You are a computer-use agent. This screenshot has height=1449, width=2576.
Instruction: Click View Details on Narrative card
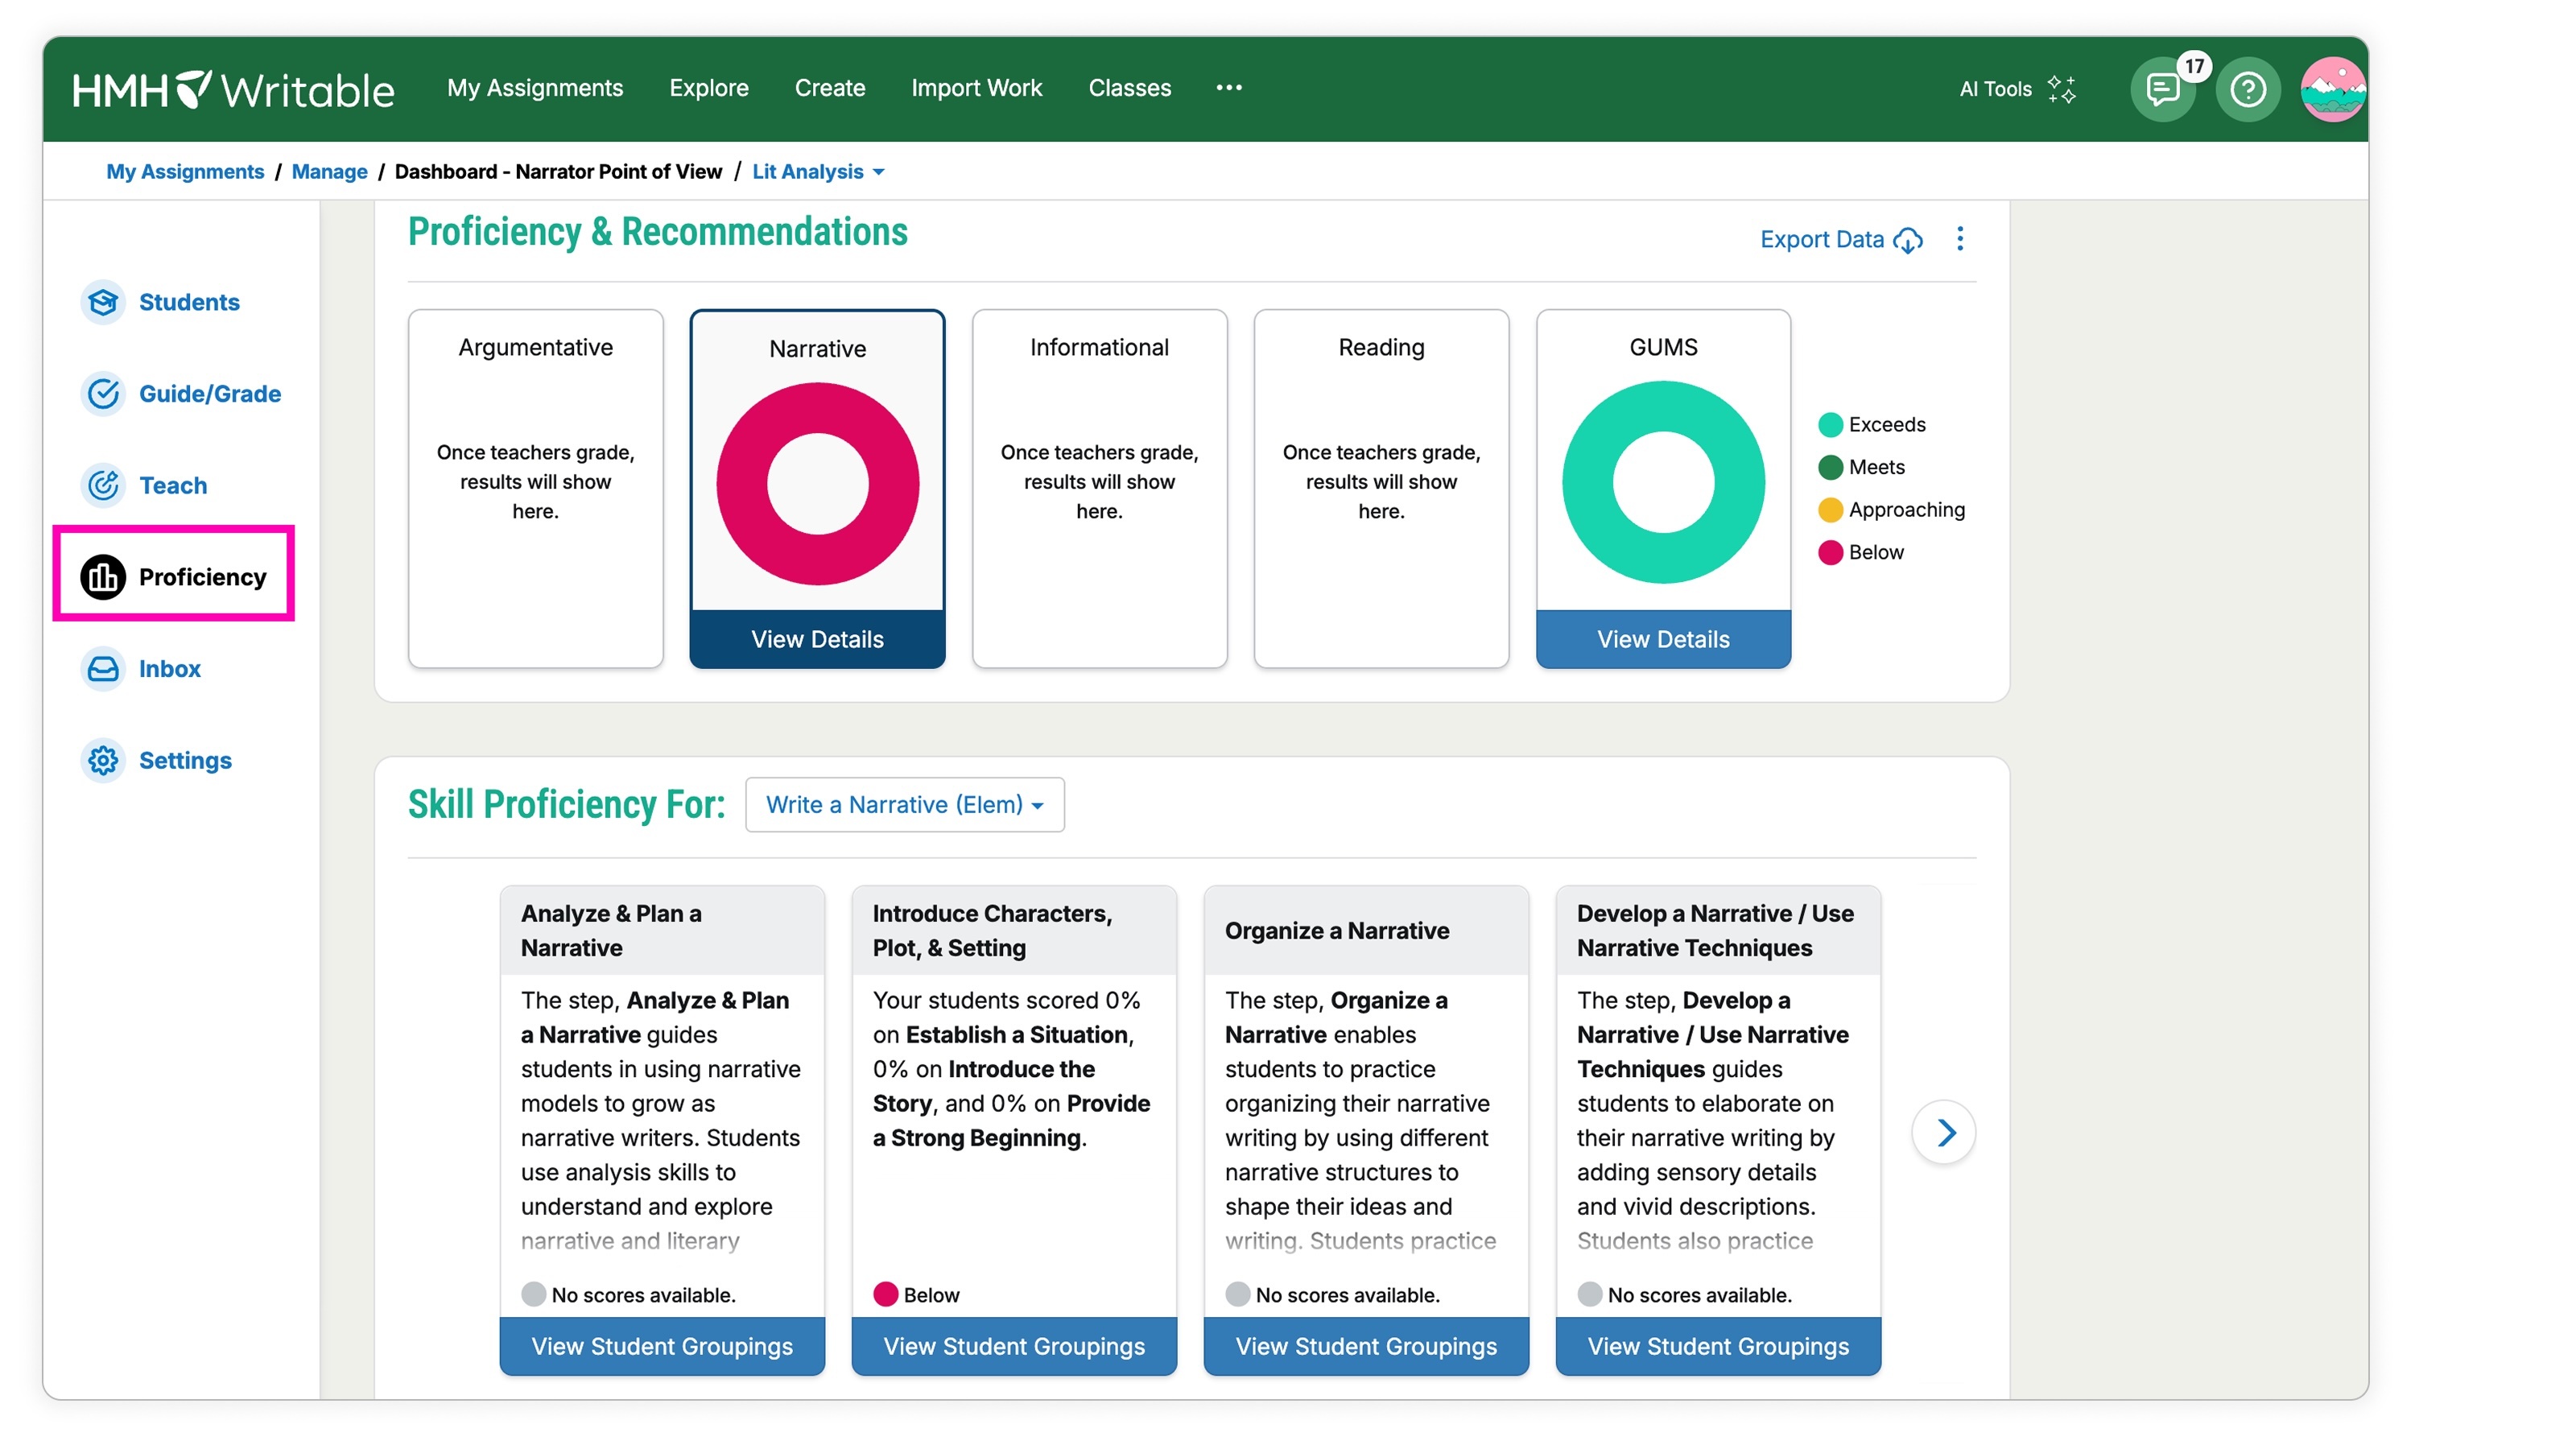pos(817,640)
